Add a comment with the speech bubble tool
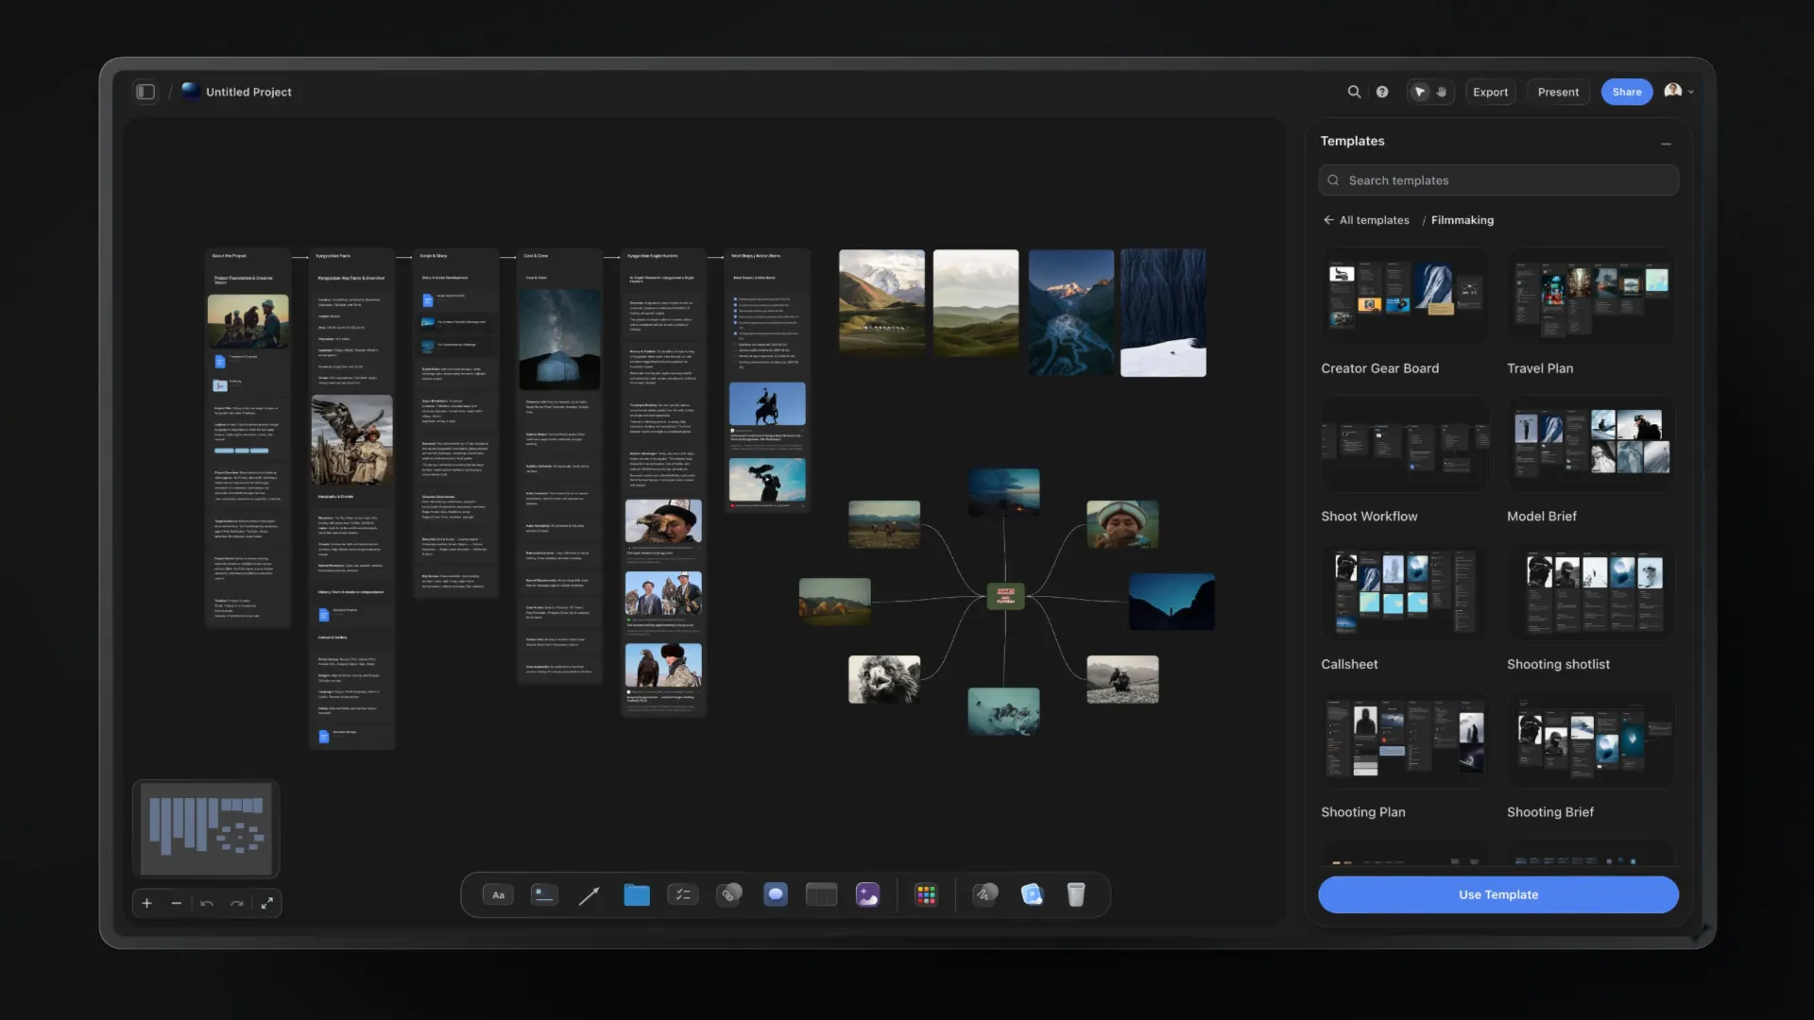This screenshot has height=1020, width=1814. pos(776,894)
